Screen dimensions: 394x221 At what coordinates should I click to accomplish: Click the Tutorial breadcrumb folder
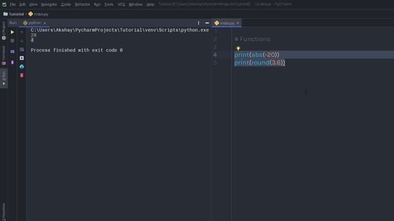click(x=14, y=14)
